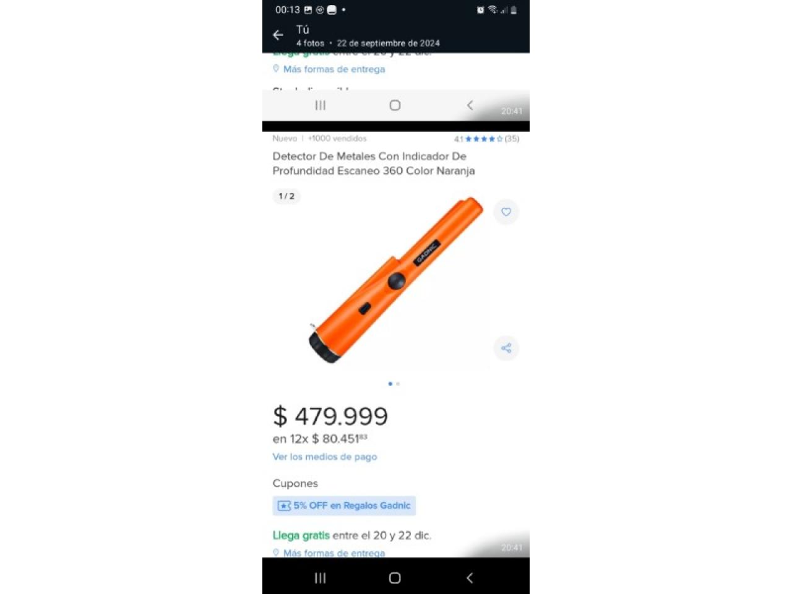Tap the star rating with 35 reviews
792x594 pixels.
pos(486,139)
